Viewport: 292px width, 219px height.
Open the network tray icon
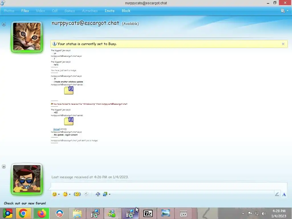pos(257,213)
